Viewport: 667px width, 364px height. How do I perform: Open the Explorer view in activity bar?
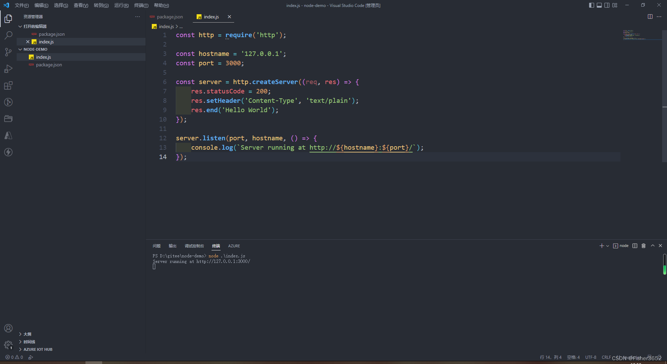click(x=8, y=19)
